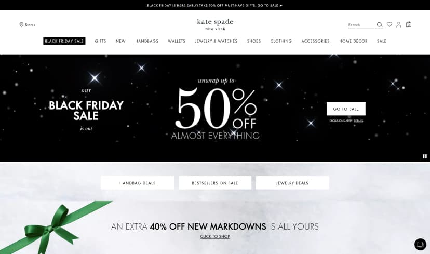
Task: Follow the Click To Shop link
Action: tap(215, 236)
